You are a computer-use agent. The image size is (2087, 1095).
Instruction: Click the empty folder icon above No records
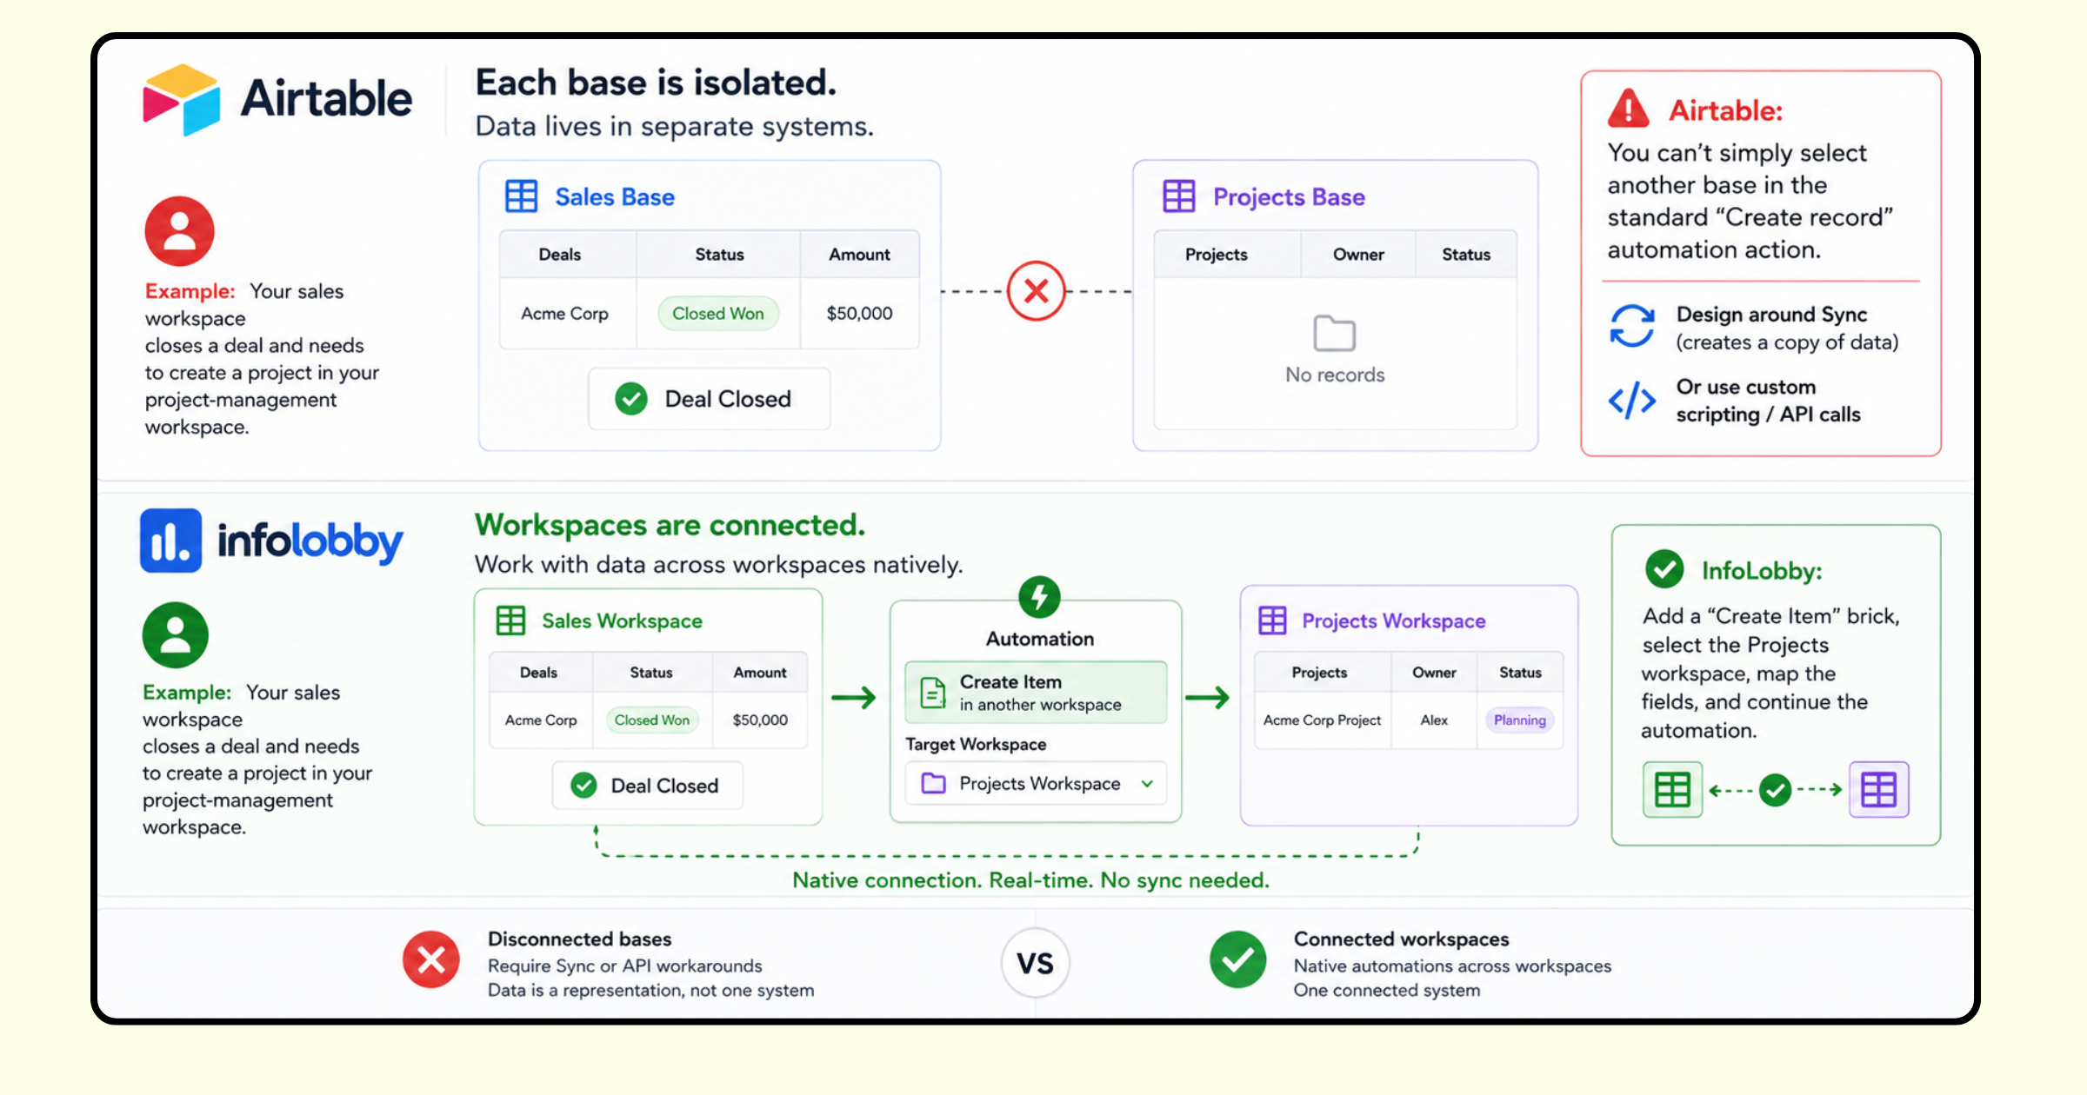[1334, 333]
